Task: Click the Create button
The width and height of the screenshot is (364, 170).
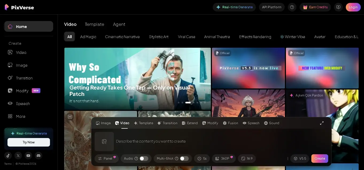Action: pos(320,159)
